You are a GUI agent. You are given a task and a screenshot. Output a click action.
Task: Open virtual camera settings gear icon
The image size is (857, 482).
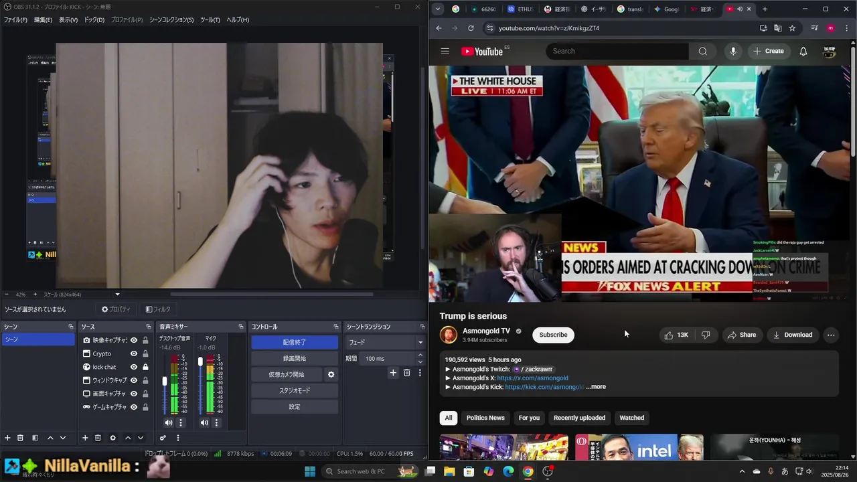point(331,374)
